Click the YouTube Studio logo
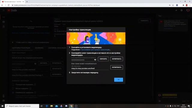192x108 pixels. pyautogui.click(x=12, y=10)
